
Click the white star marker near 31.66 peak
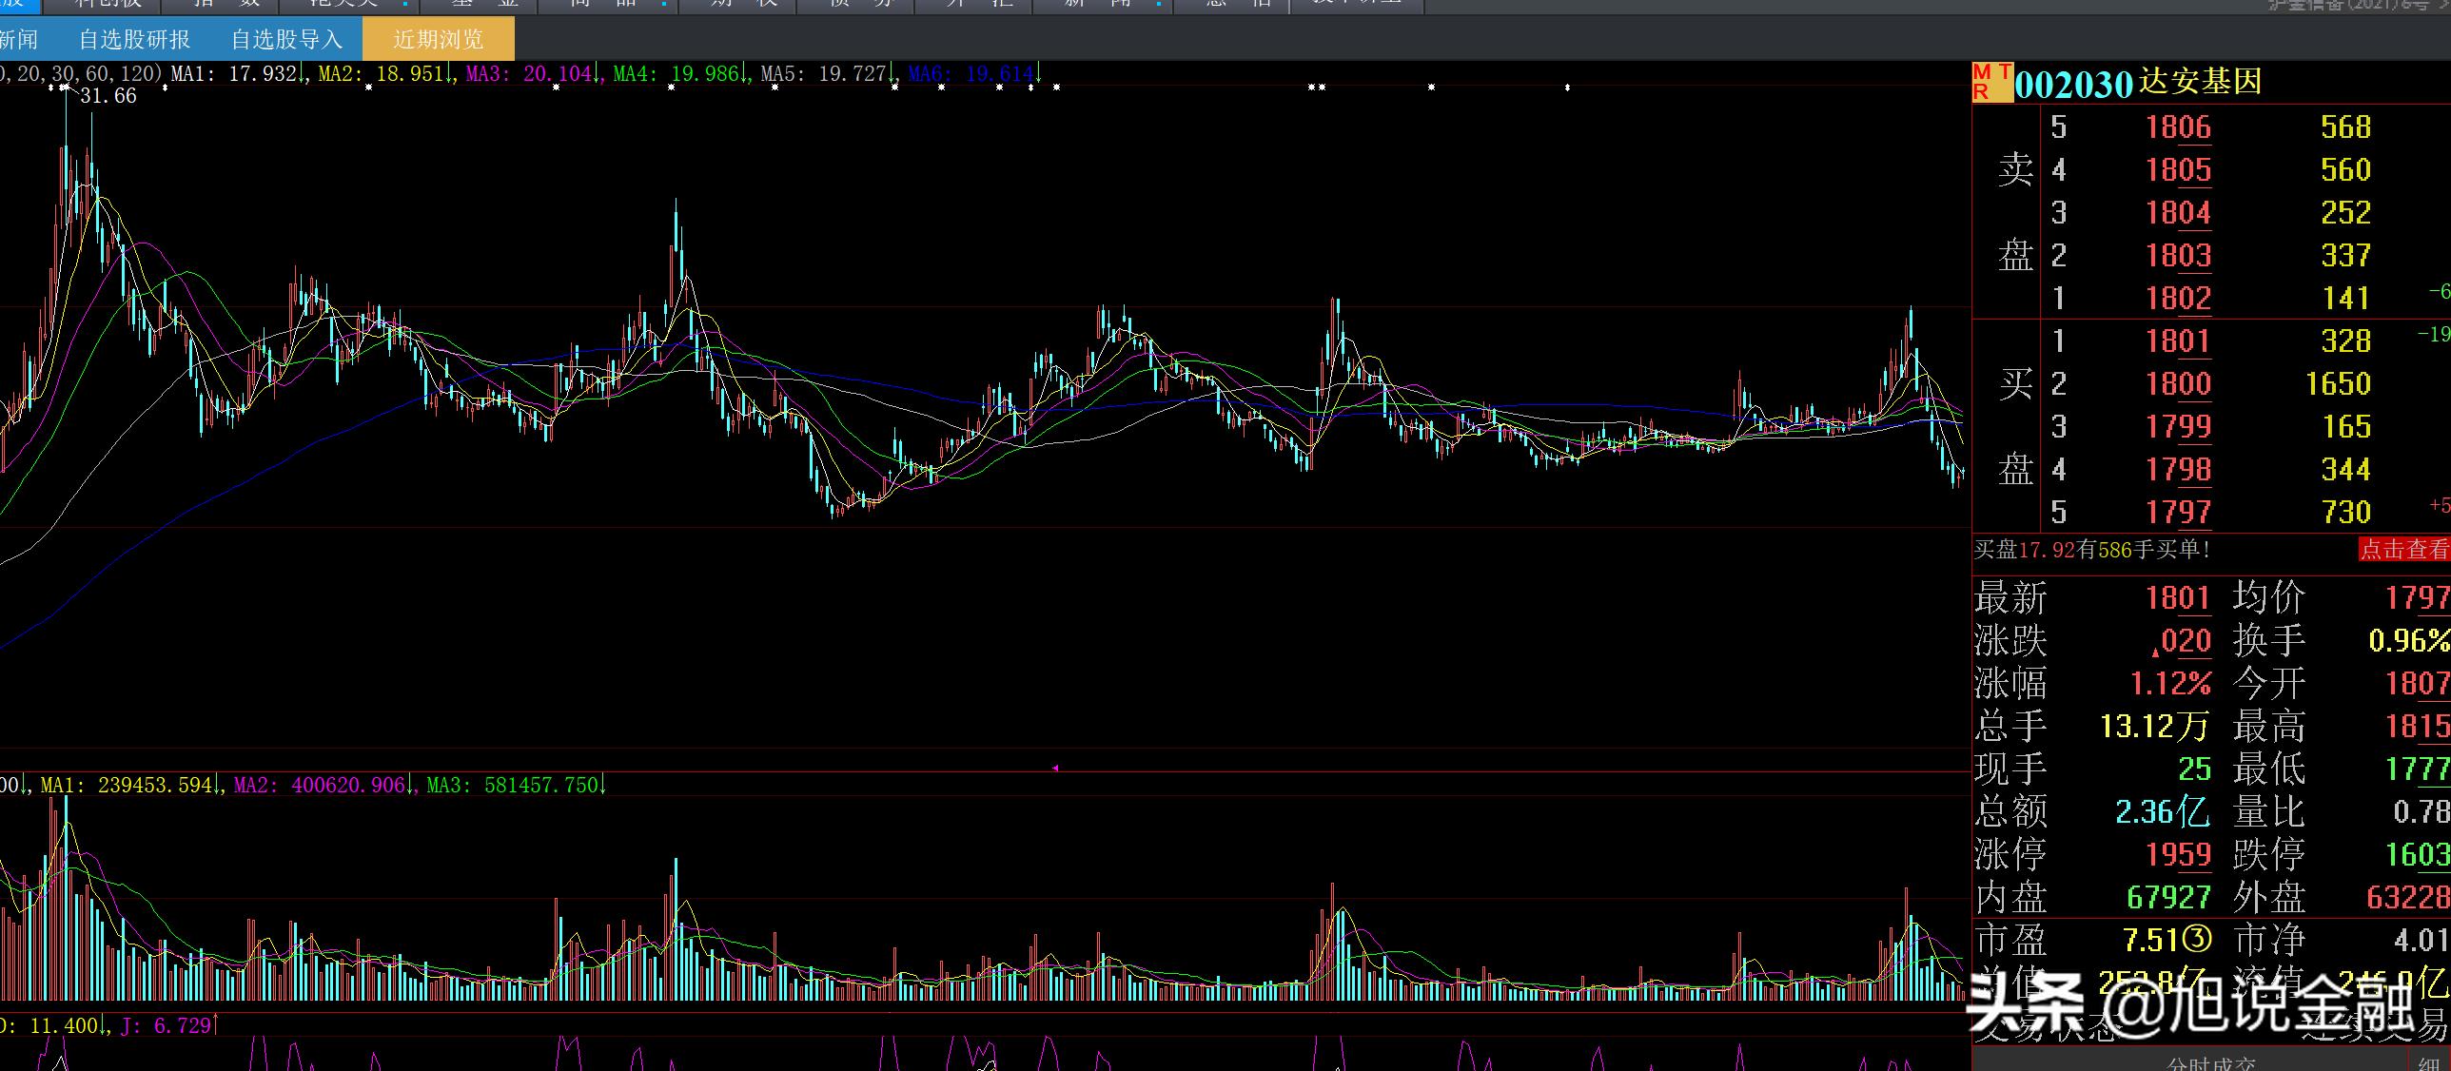[65, 87]
